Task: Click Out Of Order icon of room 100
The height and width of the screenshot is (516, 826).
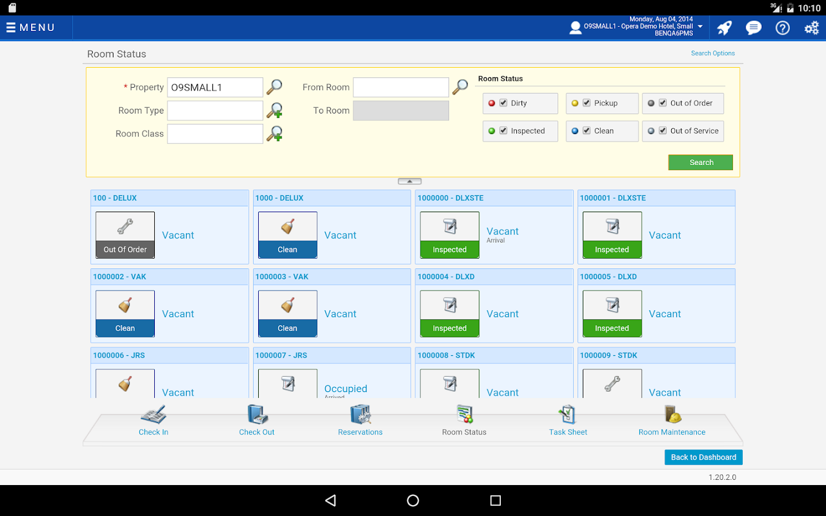Action: pos(125,235)
